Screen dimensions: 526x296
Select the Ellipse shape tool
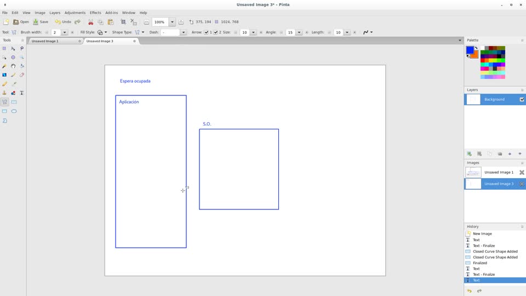click(x=14, y=111)
